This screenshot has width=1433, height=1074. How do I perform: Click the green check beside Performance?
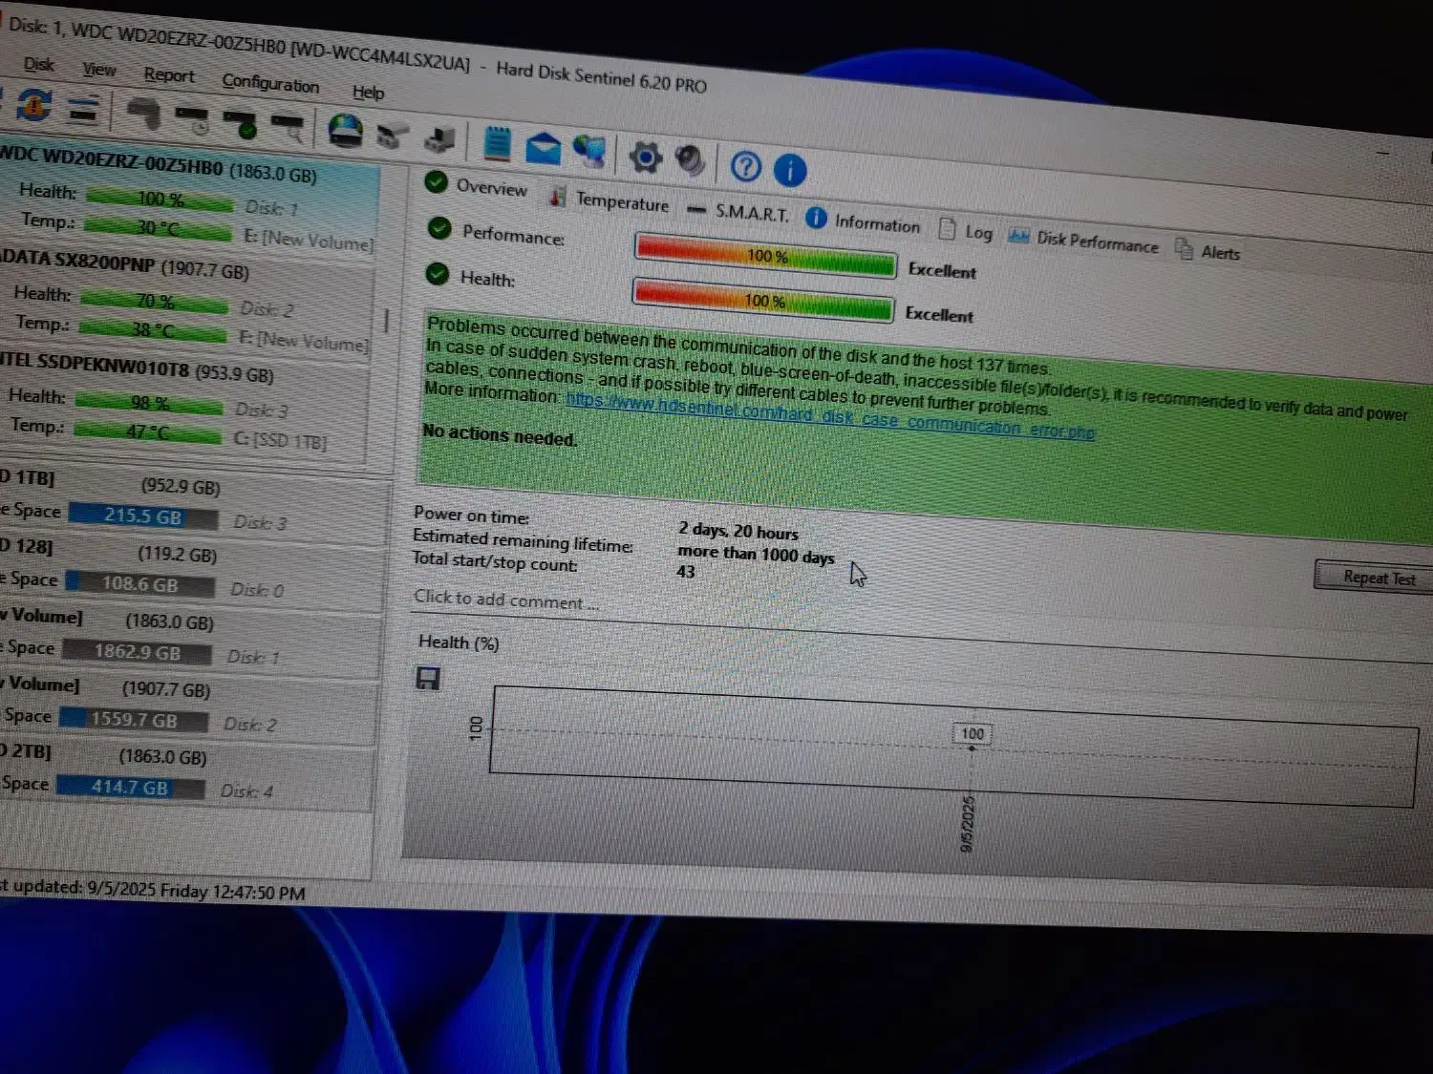[x=439, y=228]
